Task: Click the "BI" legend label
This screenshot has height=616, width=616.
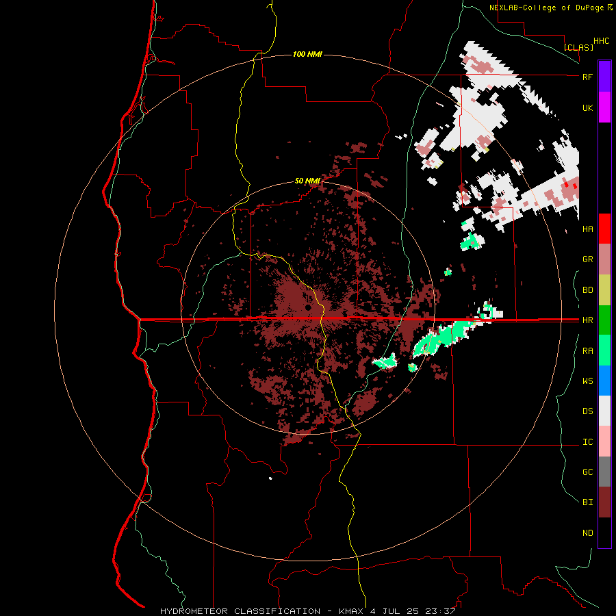Action: (x=587, y=502)
